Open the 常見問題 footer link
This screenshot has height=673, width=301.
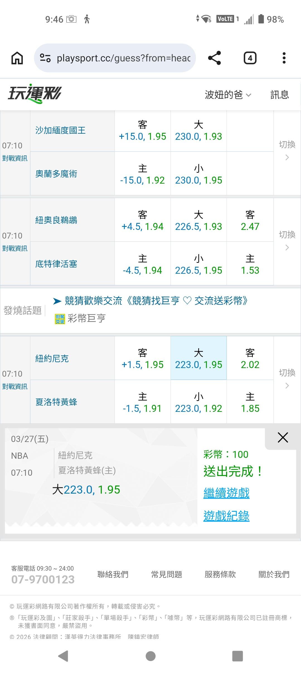[x=166, y=574]
